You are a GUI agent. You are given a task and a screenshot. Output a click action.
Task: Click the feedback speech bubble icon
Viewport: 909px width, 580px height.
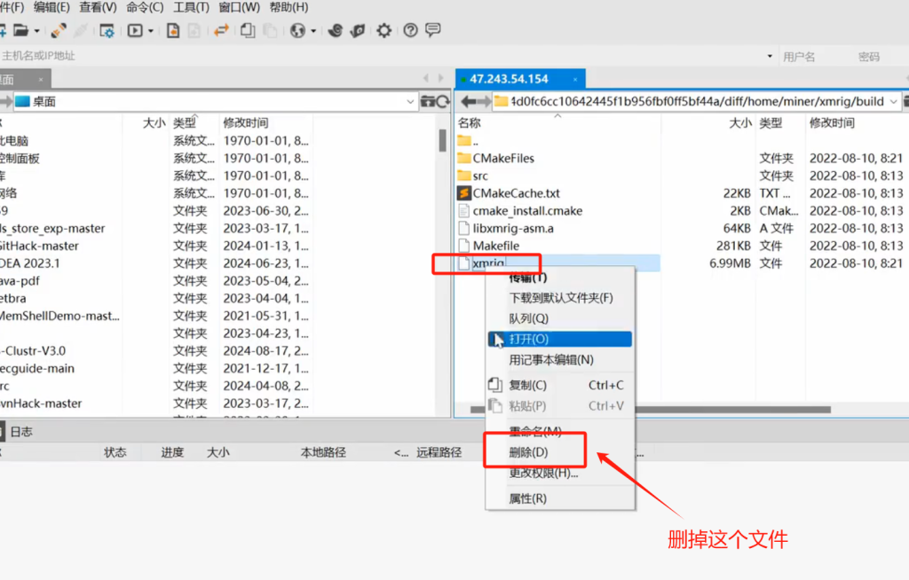(433, 30)
